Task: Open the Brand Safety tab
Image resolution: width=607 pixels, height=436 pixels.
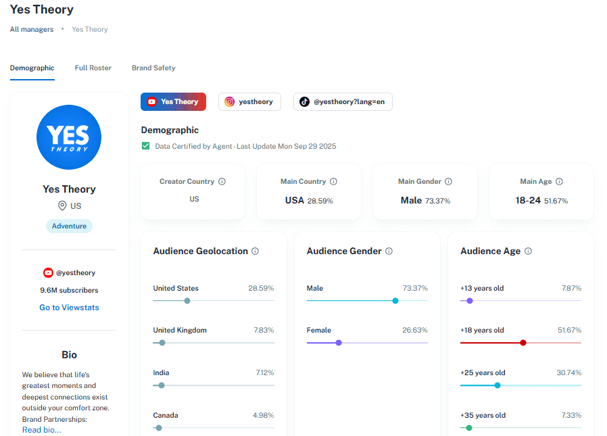Action: click(153, 68)
